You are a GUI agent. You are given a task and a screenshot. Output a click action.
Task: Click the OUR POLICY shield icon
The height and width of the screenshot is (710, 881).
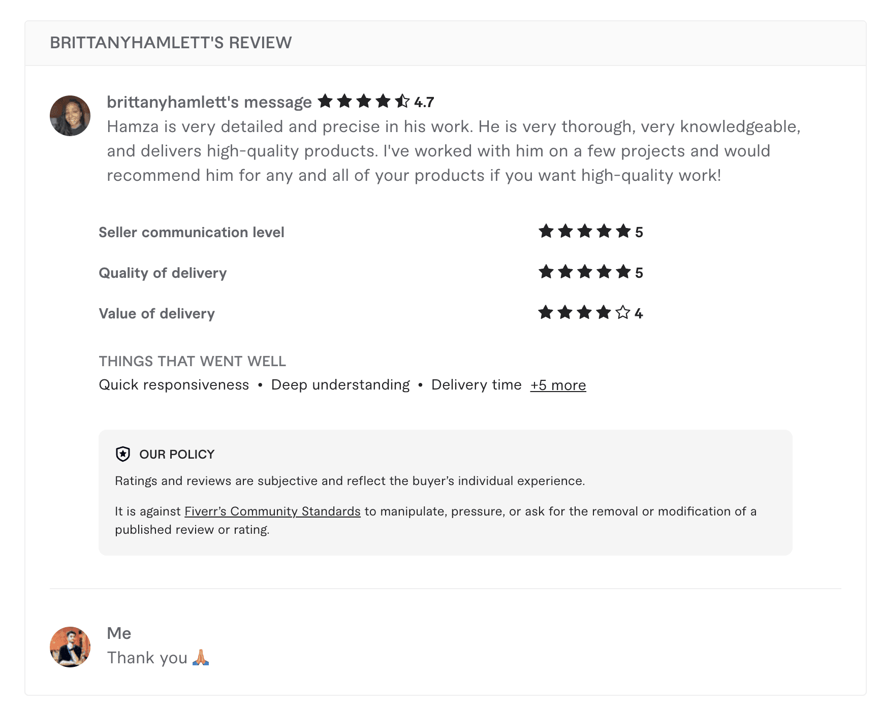pos(122,454)
